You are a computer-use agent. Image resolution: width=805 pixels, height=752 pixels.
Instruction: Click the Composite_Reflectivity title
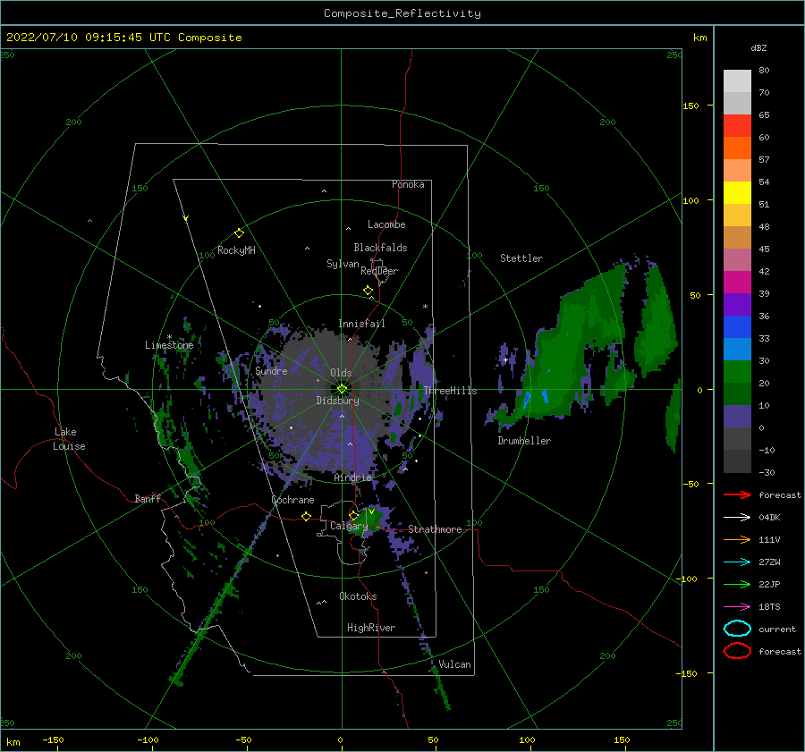click(402, 13)
